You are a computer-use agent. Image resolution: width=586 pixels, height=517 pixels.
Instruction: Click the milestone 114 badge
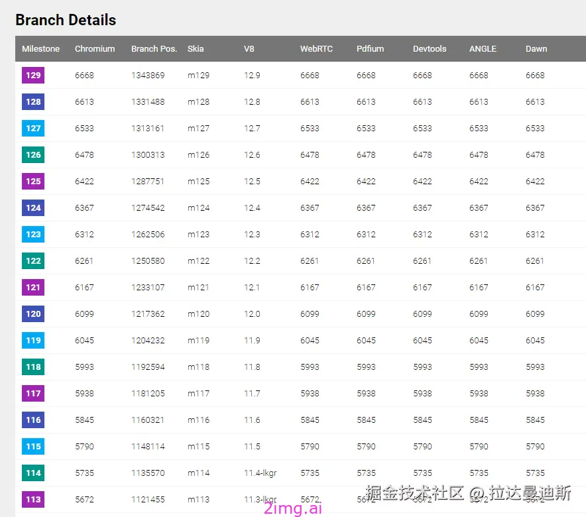(x=33, y=473)
